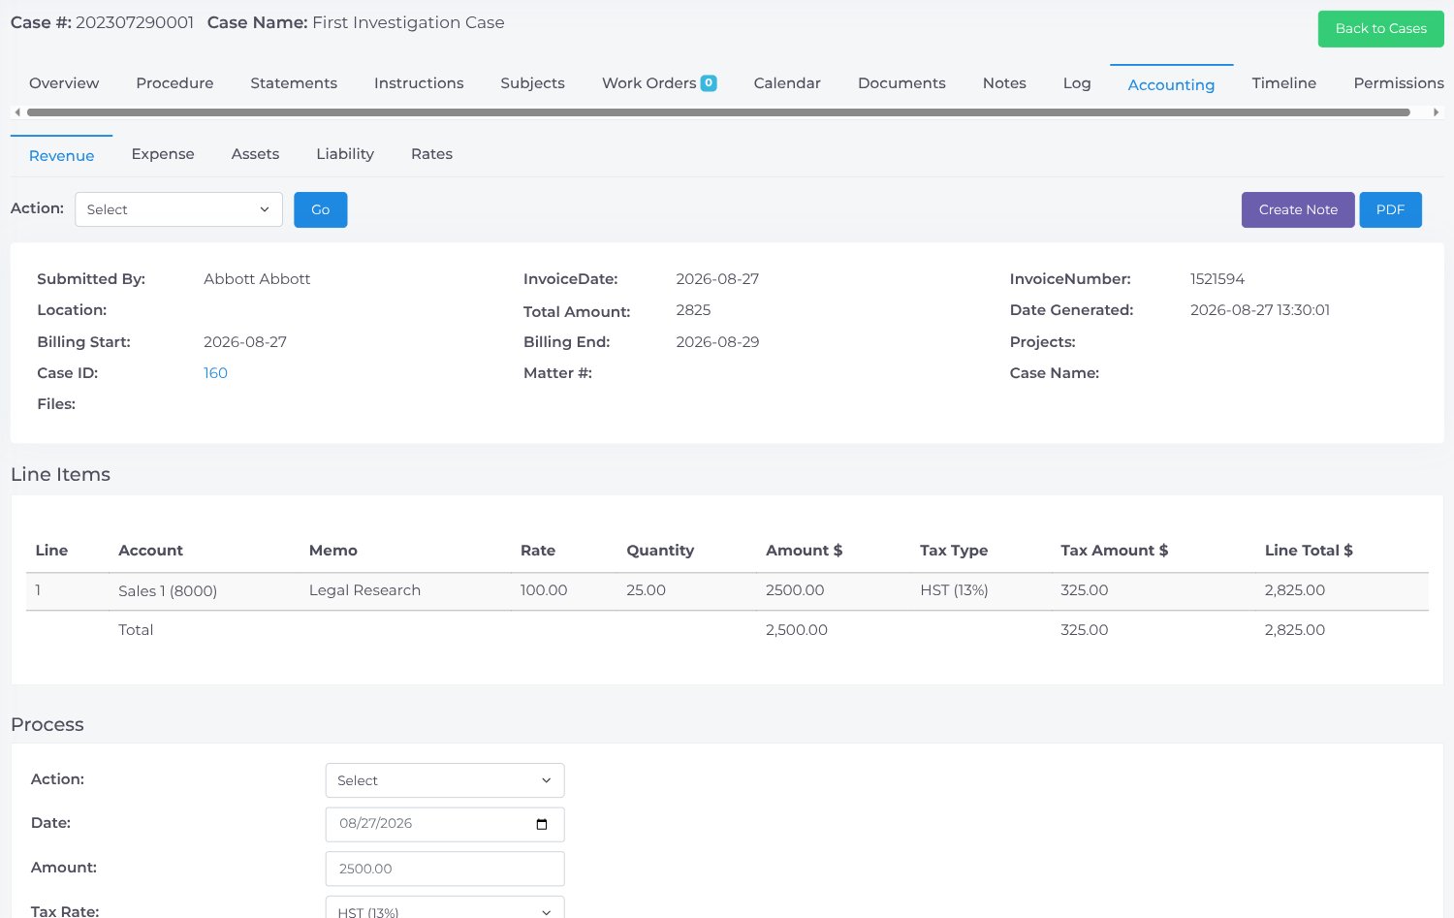1454x918 pixels.
Task: Select the Subjects tab
Action: click(x=532, y=83)
